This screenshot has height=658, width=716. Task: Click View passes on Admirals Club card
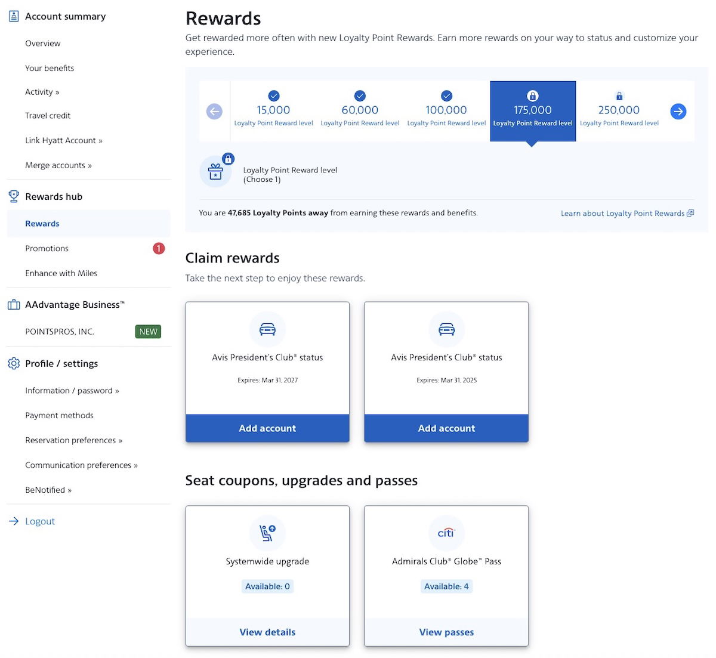point(446,632)
